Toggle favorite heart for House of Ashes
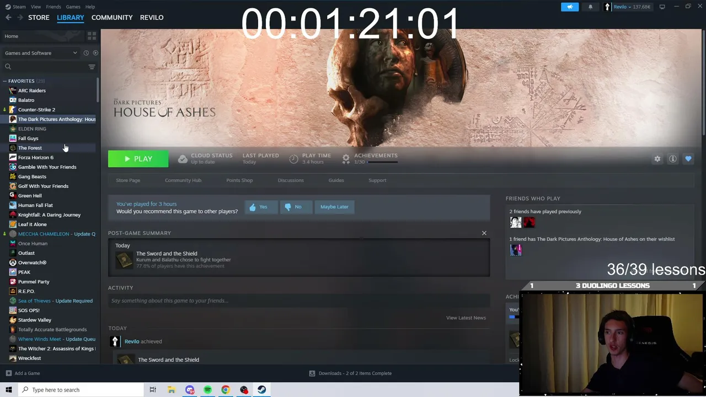706x397 pixels. (x=688, y=159)
